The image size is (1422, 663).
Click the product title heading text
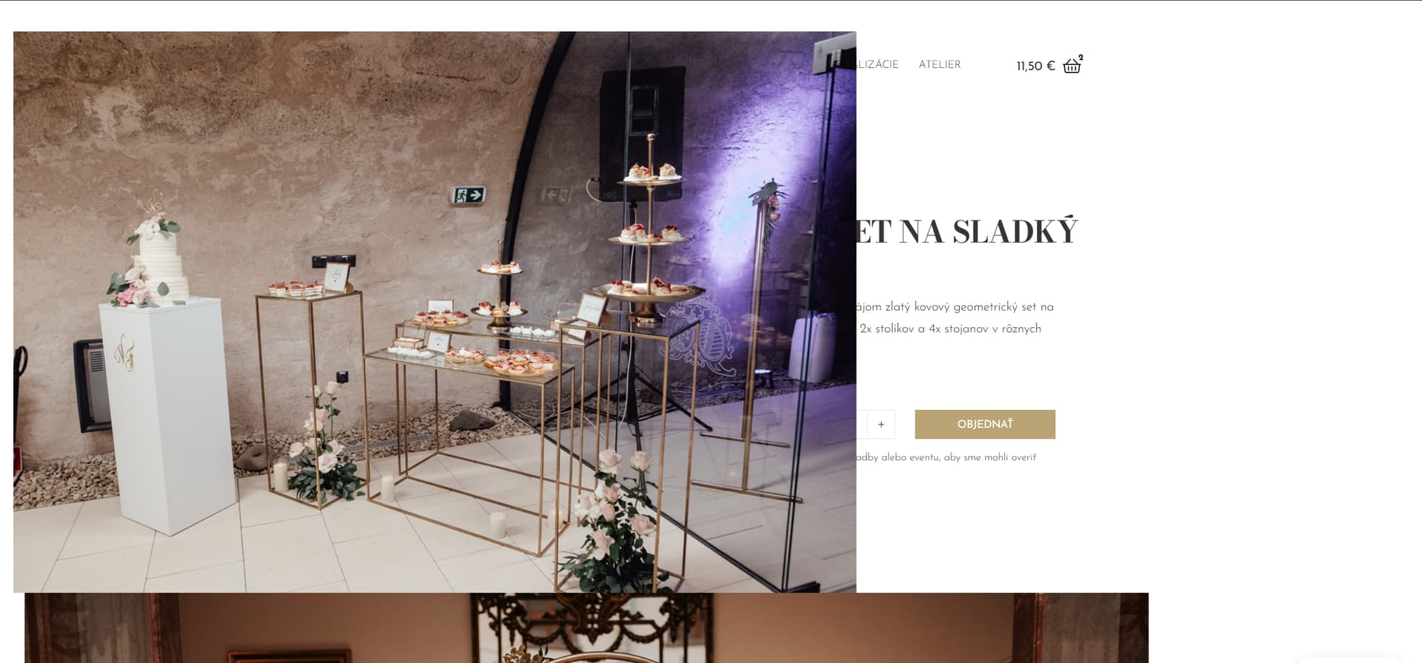point(967,232)
